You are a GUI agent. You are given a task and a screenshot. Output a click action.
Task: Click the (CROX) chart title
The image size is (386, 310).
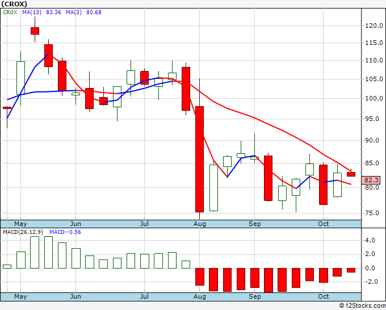coord(14,4)
